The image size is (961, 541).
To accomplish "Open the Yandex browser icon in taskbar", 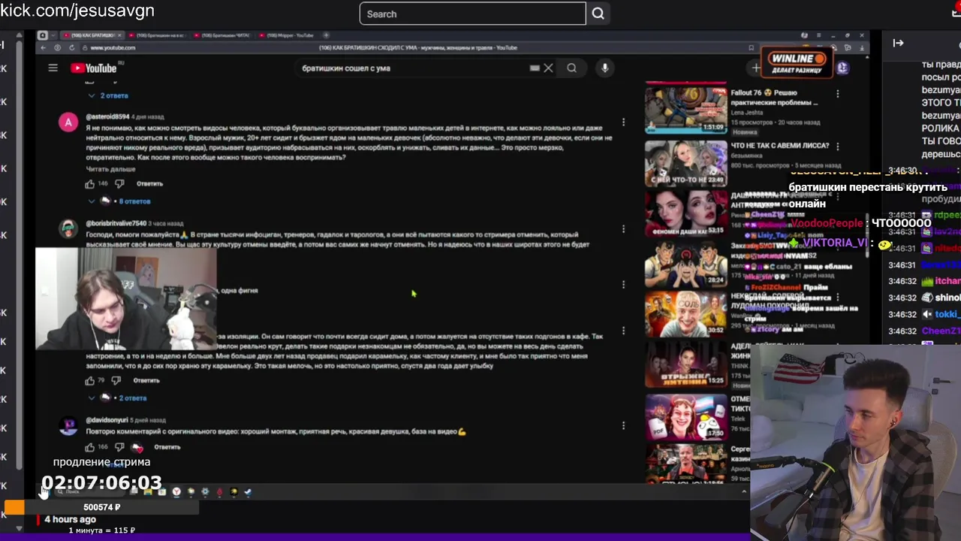I will point(176,492).
